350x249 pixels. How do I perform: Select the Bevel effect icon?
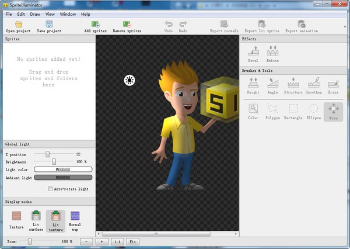[253, 52]
